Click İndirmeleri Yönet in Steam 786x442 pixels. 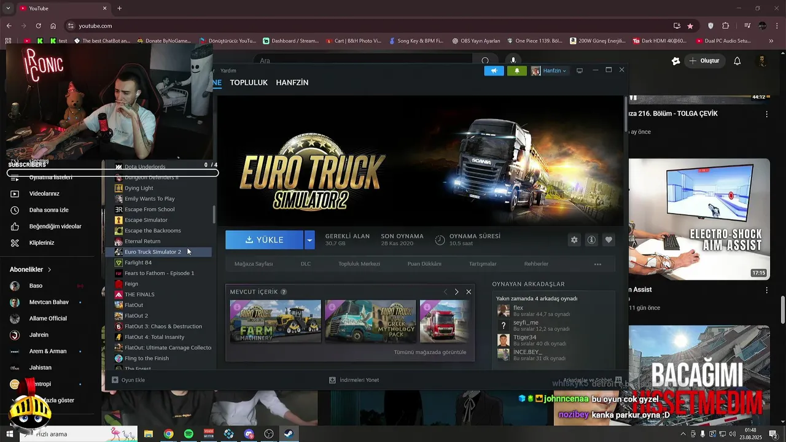[354, 380]
